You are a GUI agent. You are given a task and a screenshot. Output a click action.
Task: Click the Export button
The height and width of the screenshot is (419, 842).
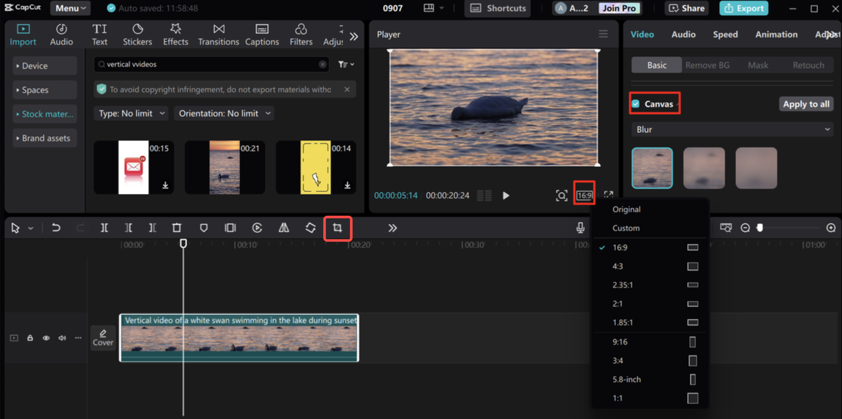[x=744, y=9]
